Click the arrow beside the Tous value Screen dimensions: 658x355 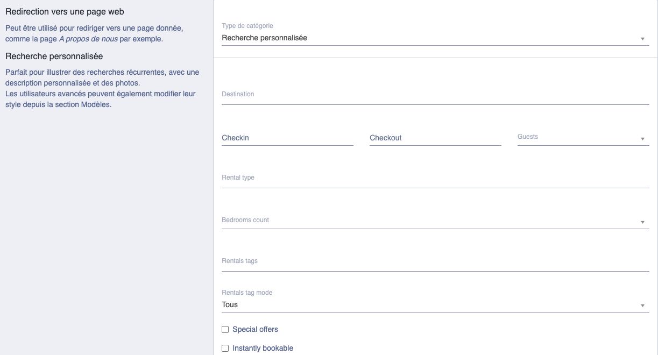(642, 306)
